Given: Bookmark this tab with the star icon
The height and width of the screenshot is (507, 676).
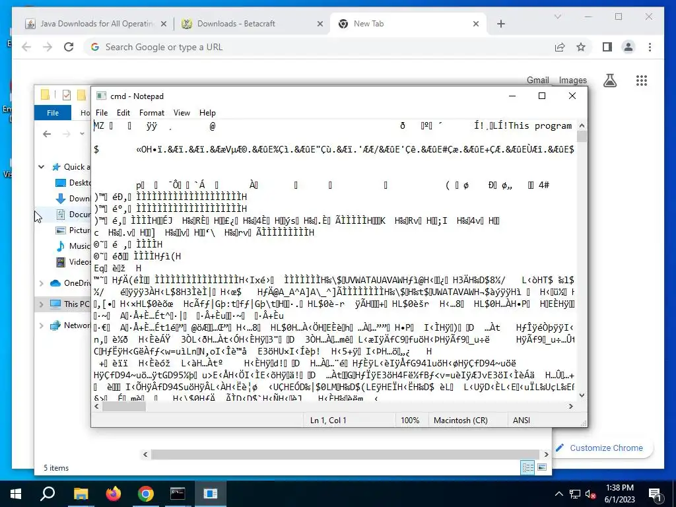Looking at the screenshot, I should [581, 47].
